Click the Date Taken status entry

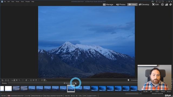pos(53,96)
